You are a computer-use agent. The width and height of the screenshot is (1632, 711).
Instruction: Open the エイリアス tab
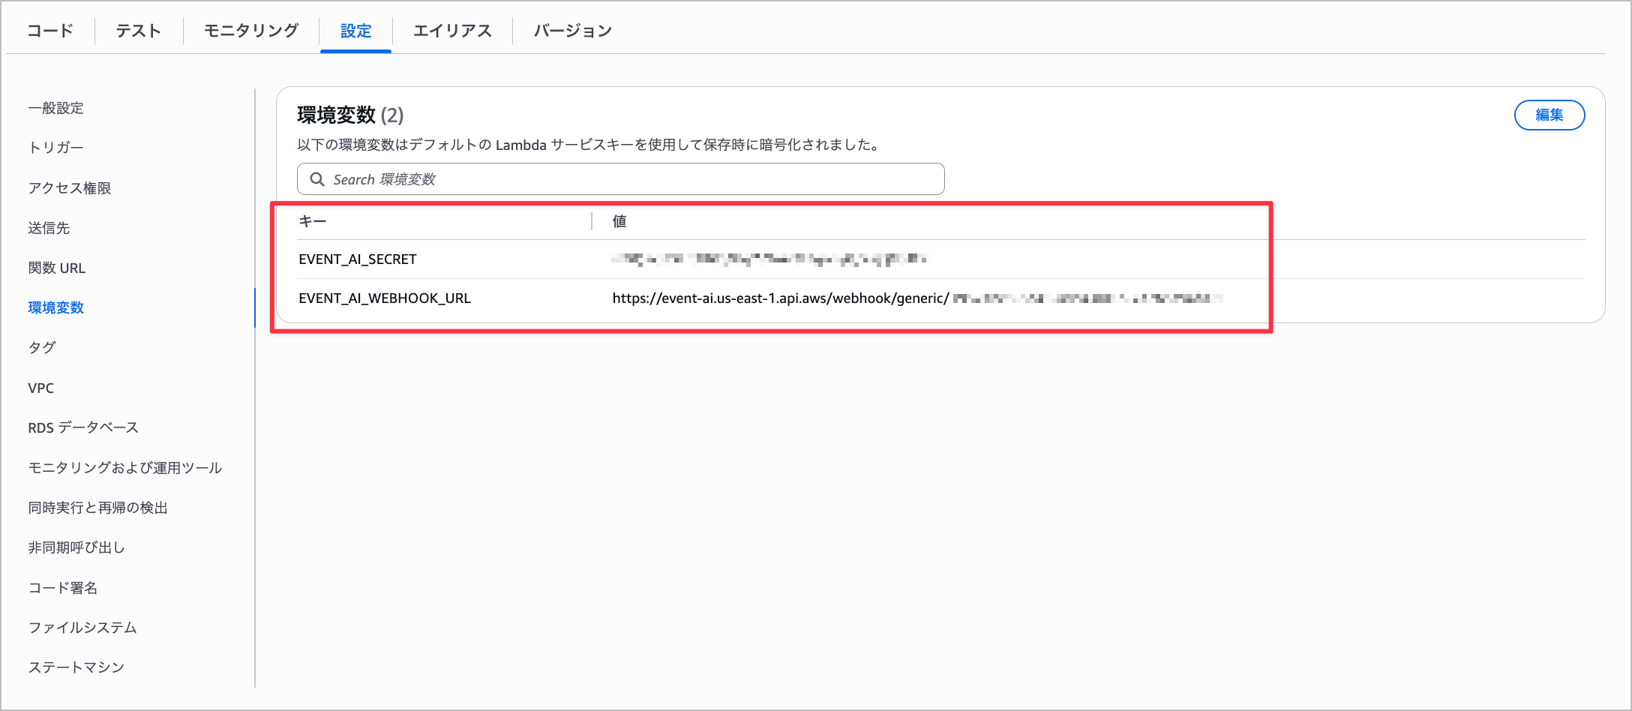click(451, 31)
